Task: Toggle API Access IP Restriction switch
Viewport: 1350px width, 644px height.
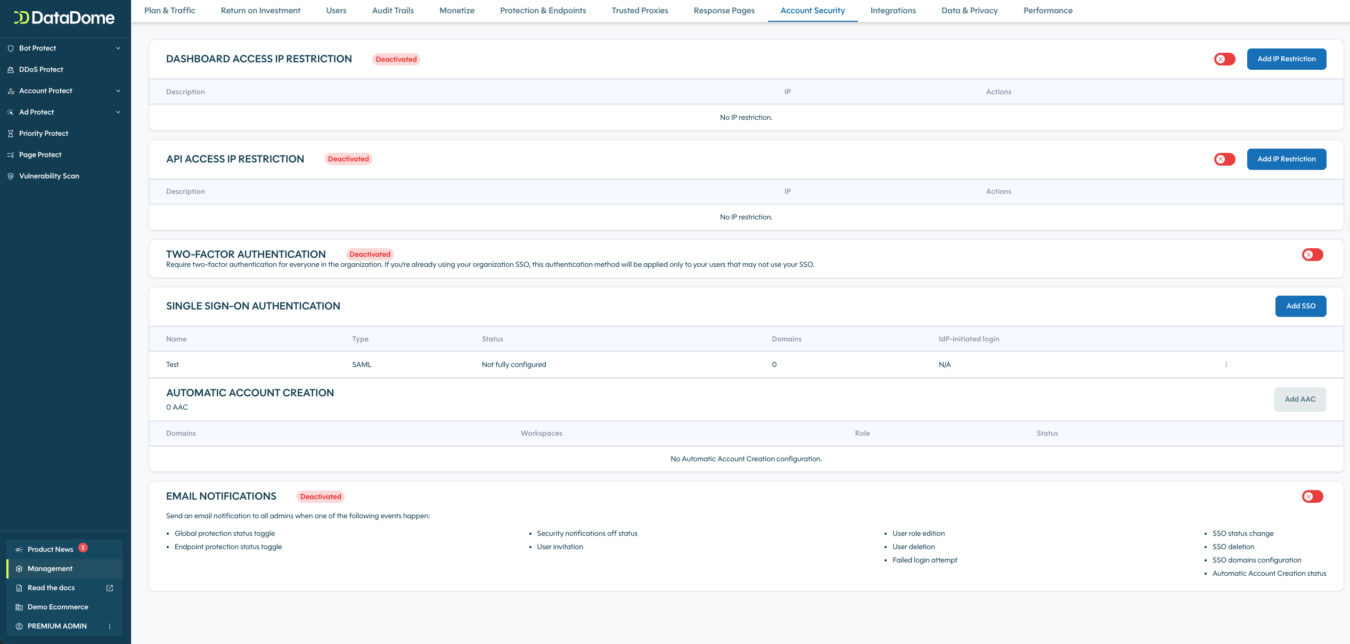Action: (1224, 159)
